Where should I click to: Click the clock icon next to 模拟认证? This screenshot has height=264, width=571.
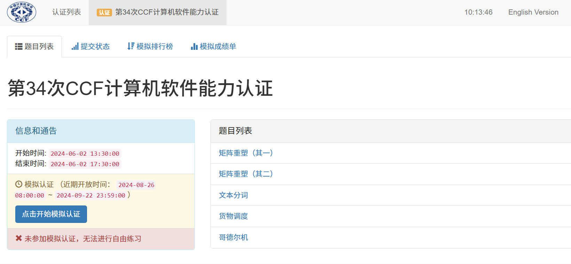coord(19,184)
